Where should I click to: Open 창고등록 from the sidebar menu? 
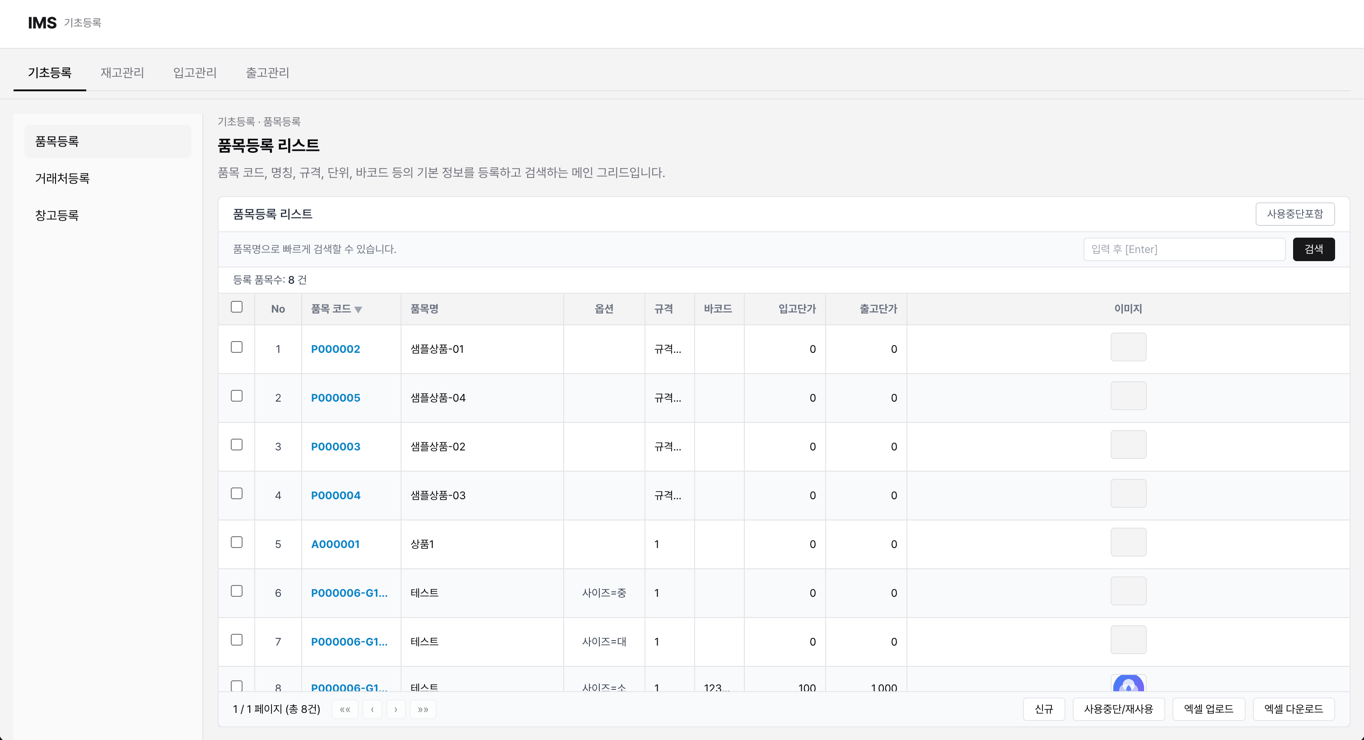point(56,215)
